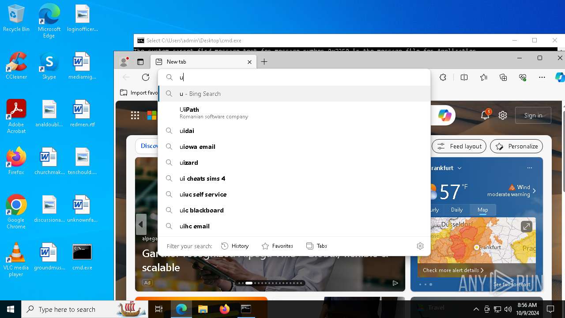This screenshot has width=565, height=318.
Task: Open Firefox from the taskbar
Action: pyautogui.click(x=225, y=309)
